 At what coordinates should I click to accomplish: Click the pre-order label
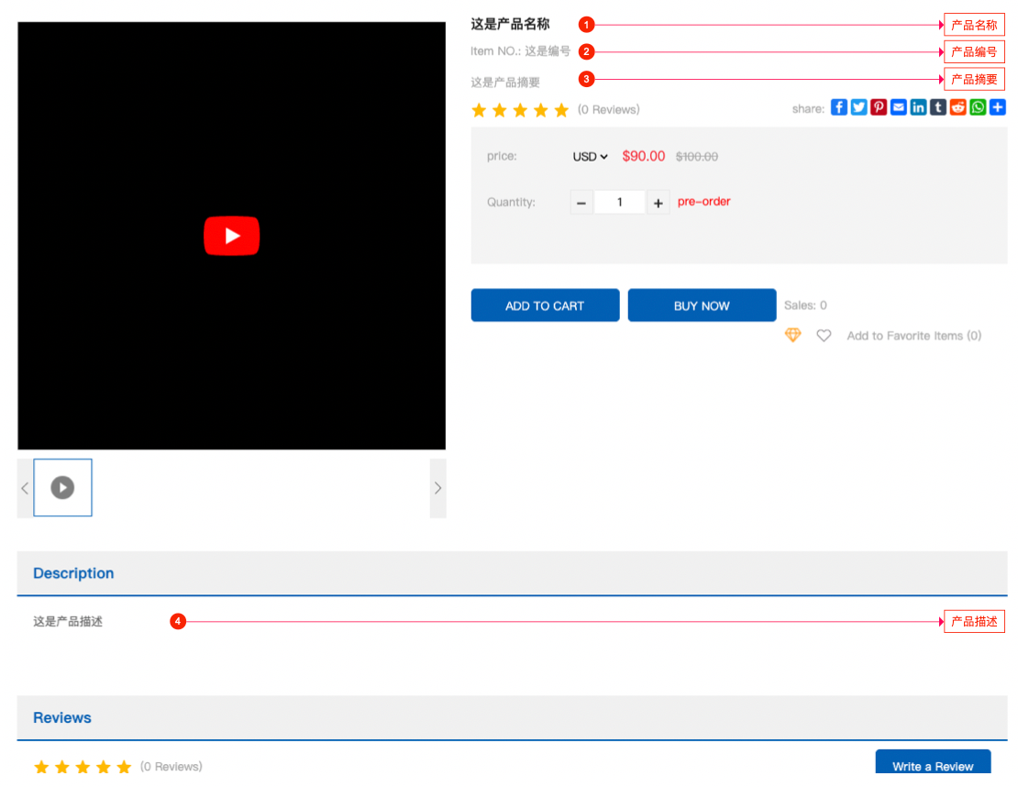coord(704,202)
